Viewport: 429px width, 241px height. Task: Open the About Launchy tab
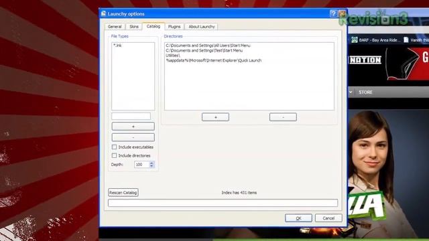pos(202,27)
